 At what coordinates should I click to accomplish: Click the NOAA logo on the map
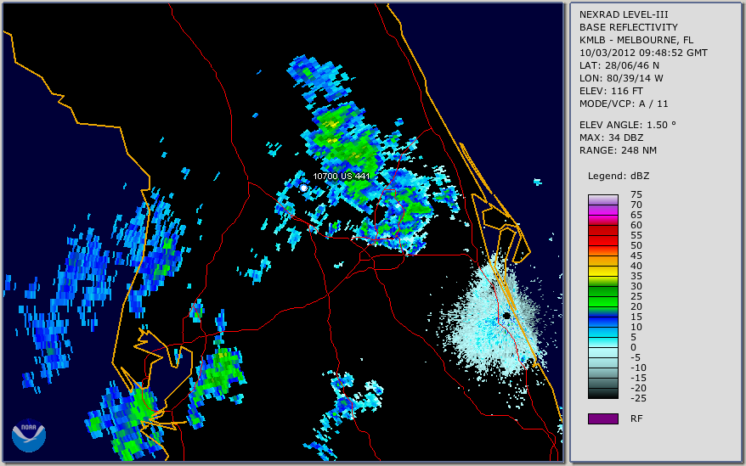tap(29, 435)
